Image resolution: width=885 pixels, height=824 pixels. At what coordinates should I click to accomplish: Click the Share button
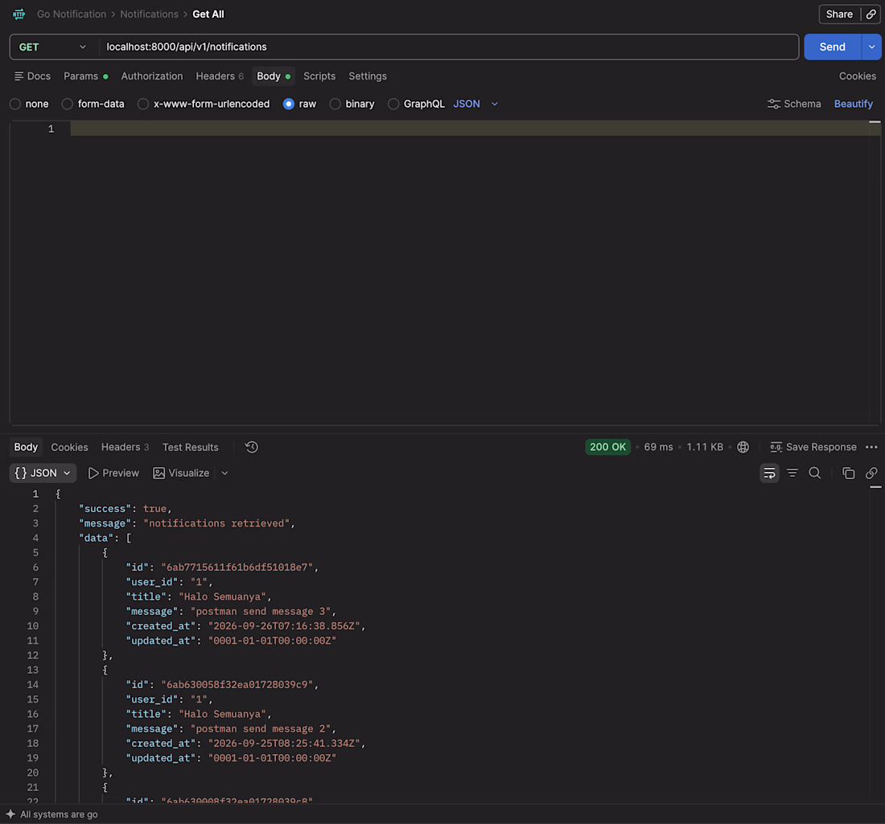click(839, 14)
